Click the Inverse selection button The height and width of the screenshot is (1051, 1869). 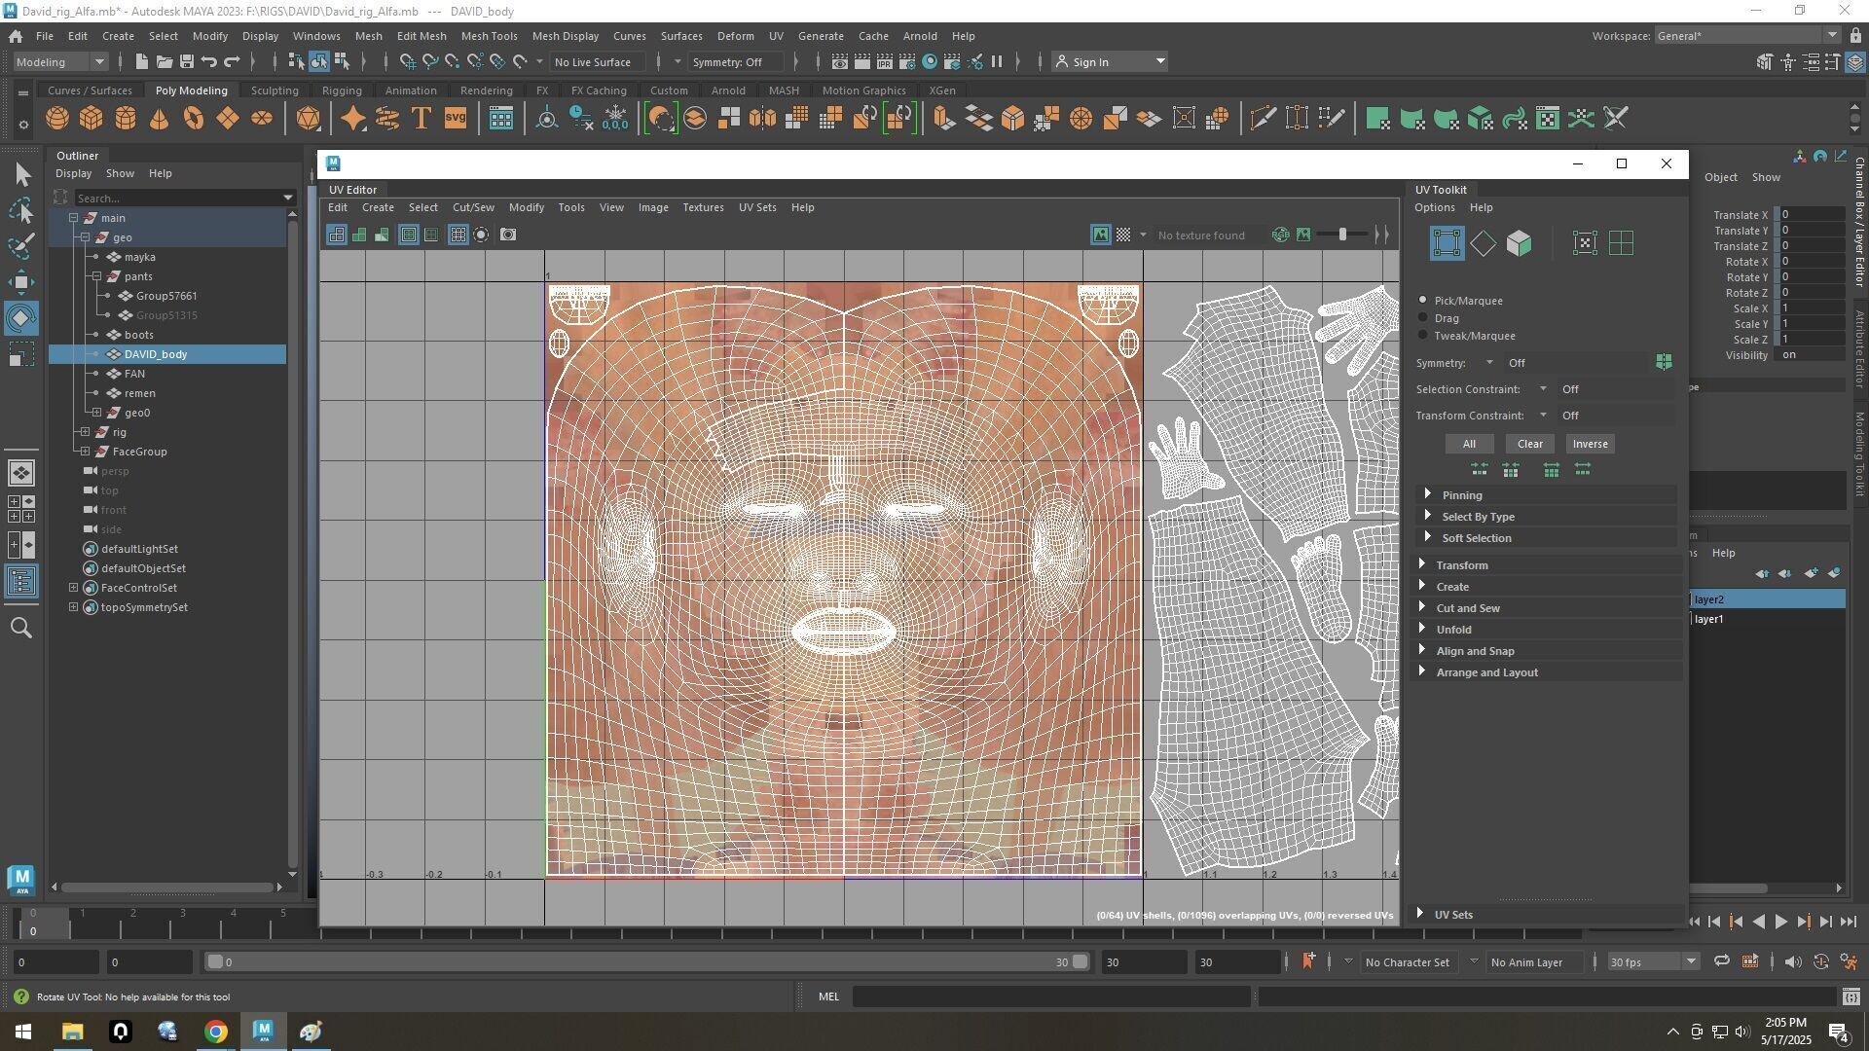[1590, 444]
